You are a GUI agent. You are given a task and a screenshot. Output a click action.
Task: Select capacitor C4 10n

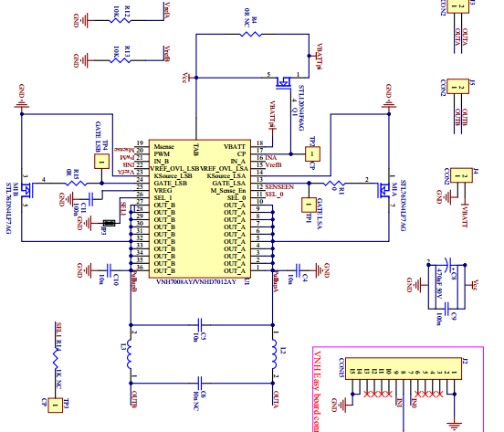point(298,270)
